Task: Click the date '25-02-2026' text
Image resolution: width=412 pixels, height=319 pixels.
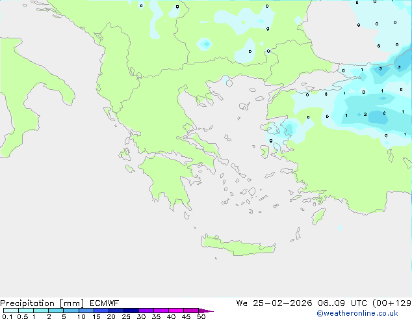Action: 283,303
